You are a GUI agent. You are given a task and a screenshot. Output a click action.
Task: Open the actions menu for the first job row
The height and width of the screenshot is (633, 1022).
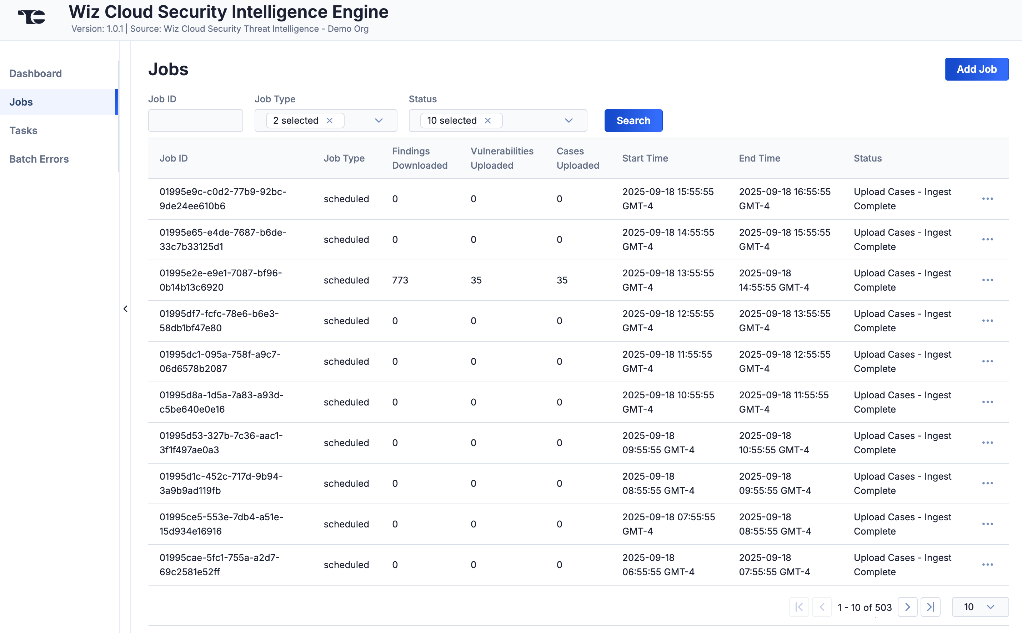[988, 198]
